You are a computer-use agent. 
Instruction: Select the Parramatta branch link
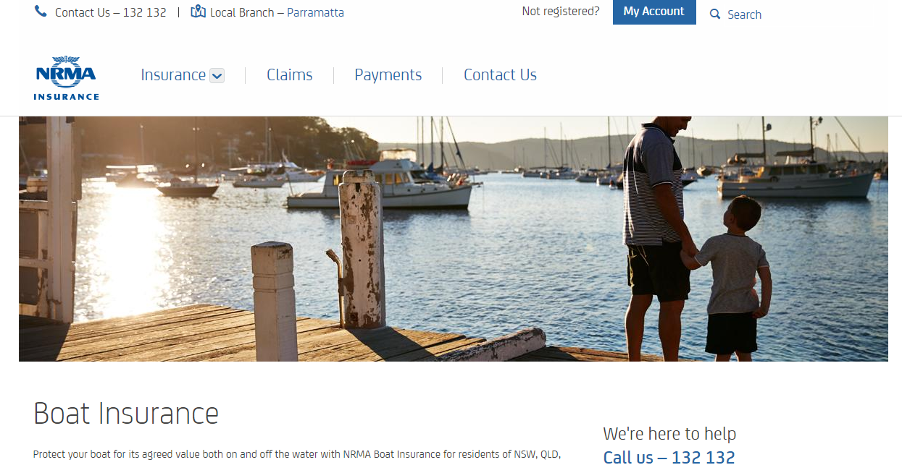(x=316, y=12)
